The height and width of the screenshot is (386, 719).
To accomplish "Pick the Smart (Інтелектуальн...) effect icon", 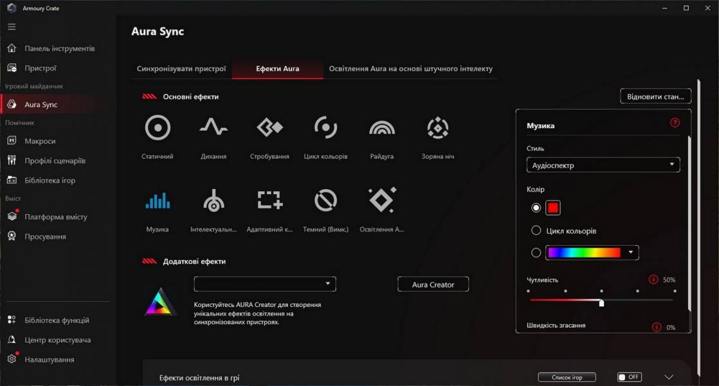I will tap(214, 200).
